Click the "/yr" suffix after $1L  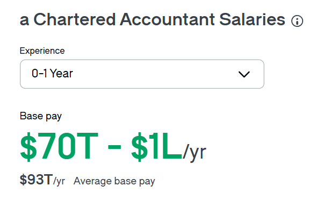pos(195,152)
